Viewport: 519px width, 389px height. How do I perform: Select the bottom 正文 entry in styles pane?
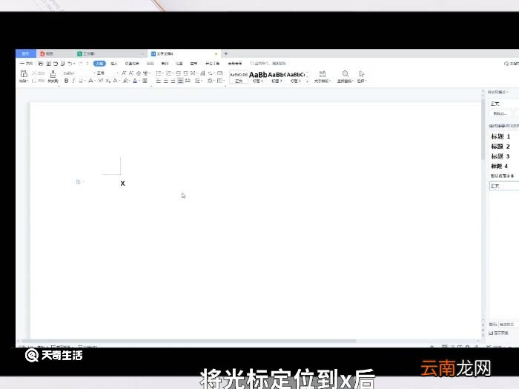point(504,186)
